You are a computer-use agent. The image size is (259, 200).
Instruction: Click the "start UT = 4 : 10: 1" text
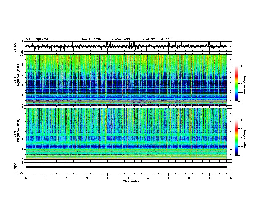[158, 39]
